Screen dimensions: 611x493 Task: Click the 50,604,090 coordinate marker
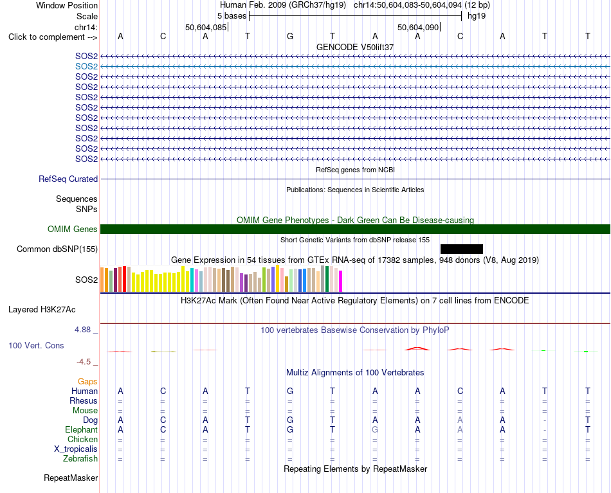coord(418,27)
